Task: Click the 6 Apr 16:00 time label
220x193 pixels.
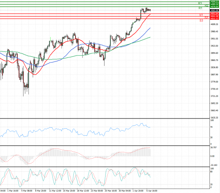Action: pos(152,191)
